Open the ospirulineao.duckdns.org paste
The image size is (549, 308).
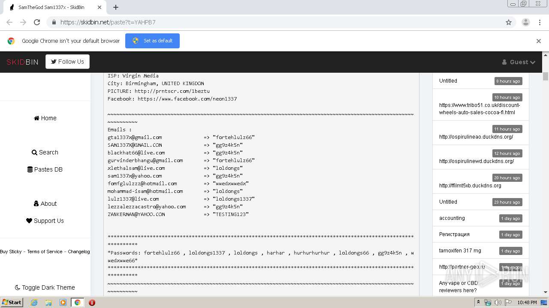pos(476,137)
